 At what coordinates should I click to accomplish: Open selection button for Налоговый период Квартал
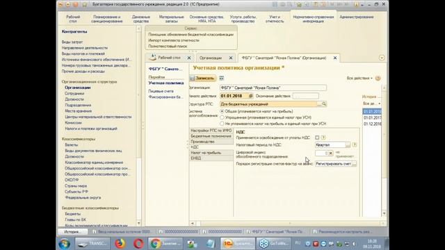pos(348,145)
